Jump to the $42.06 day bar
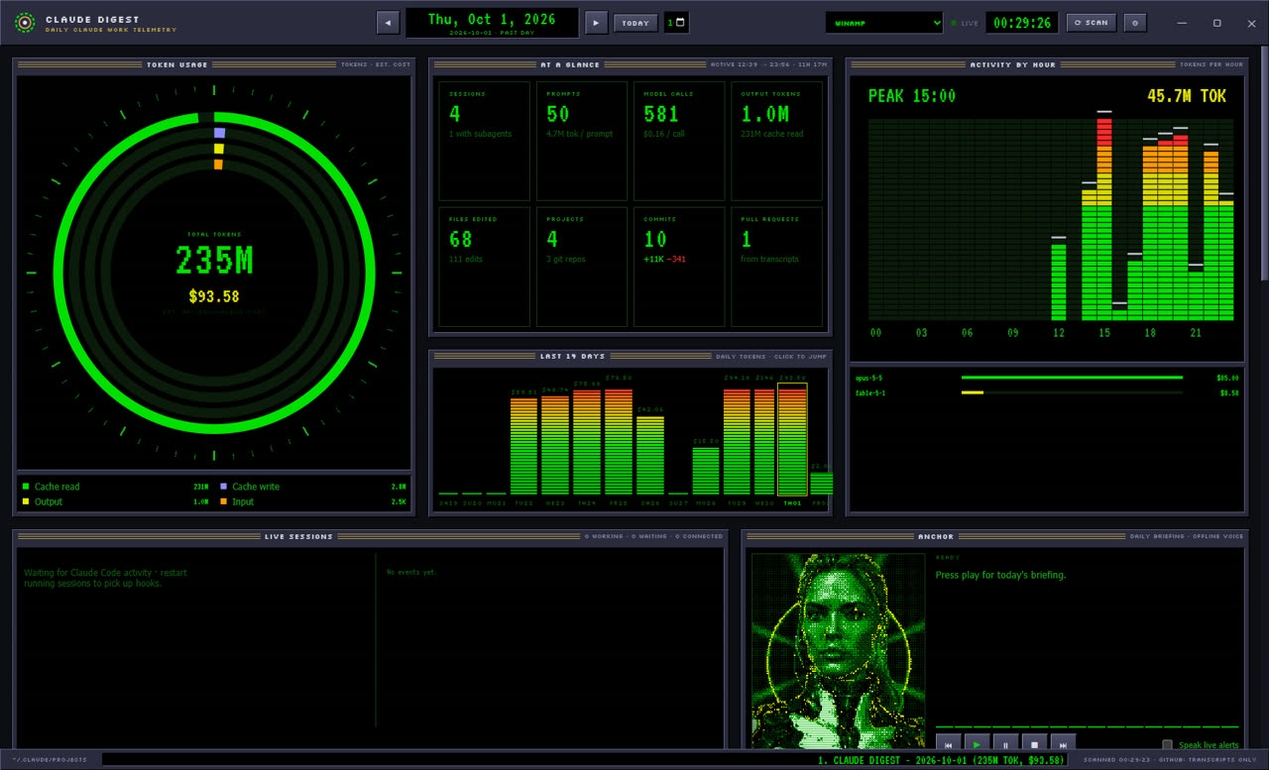Image resolution: width=1269 pixels, height=770 pixels. [x=650, y=455]
